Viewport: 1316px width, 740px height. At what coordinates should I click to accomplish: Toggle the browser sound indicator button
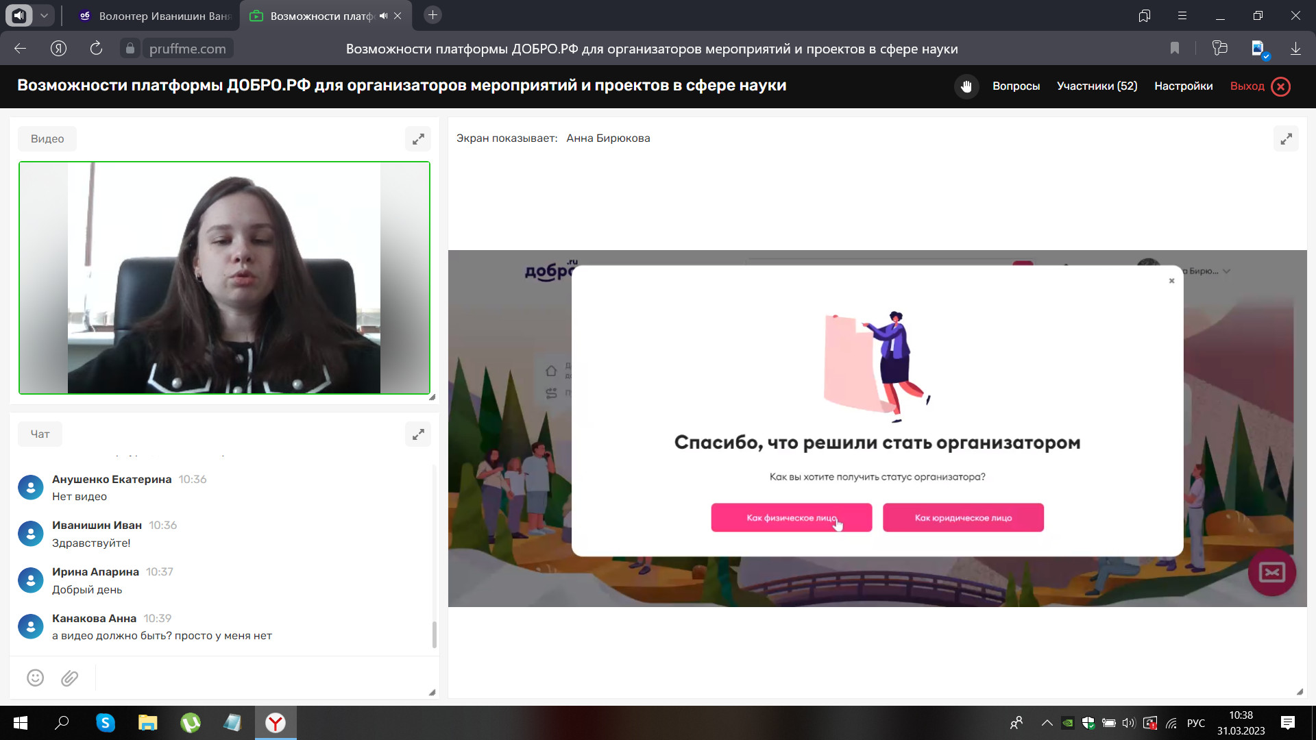point(19,15)
